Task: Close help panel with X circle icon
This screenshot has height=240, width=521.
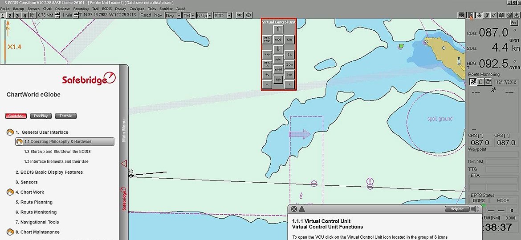Action: click(x=294, y=209)
